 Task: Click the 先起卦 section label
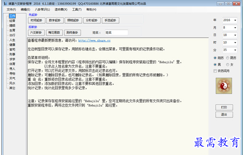click(33, 15)
